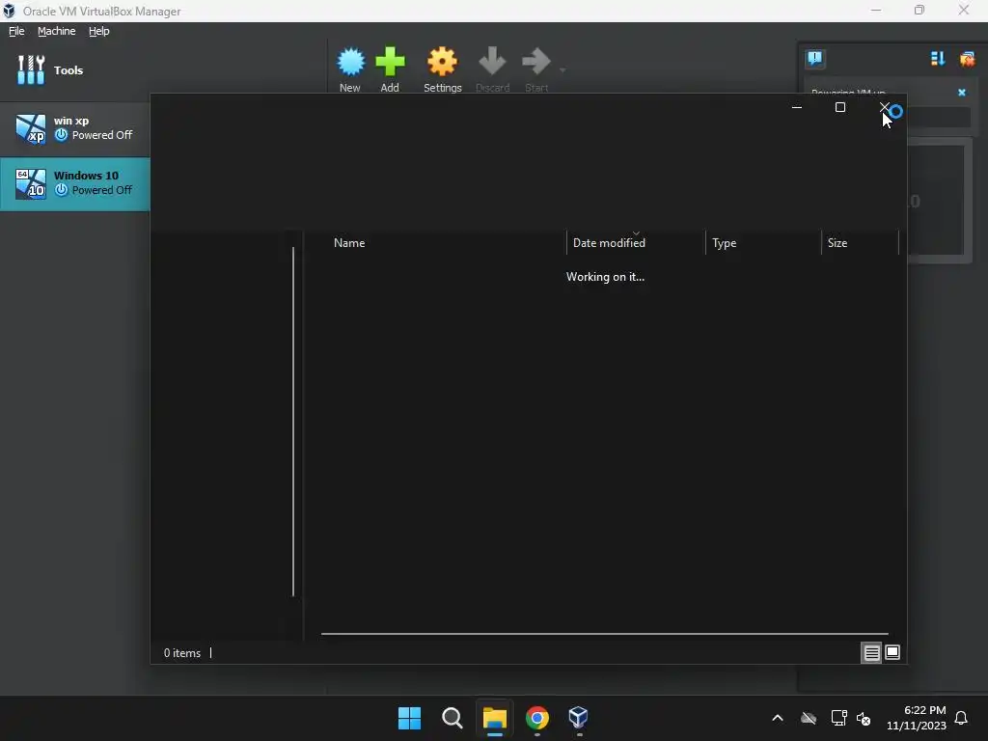
Task: Select the win xp virtual machine
Action: pos(75,128)
